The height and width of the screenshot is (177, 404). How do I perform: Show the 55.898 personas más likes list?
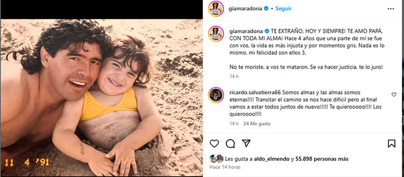coord(322,159)
